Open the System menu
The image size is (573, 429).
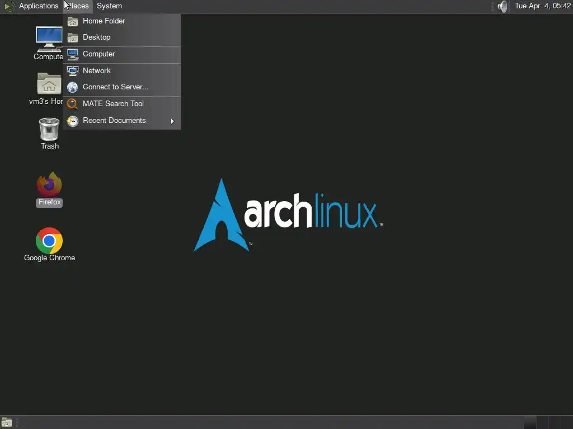(x=109, y=6)
